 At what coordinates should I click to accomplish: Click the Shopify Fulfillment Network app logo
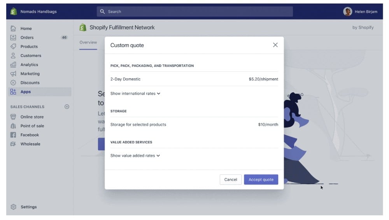coord(83,27)
